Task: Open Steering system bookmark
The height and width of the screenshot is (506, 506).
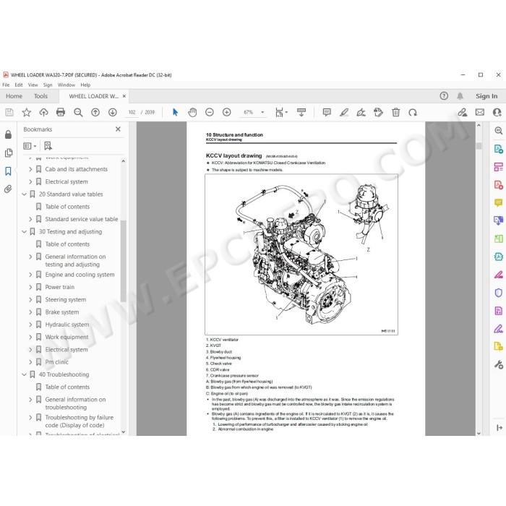Action: tap(66, 300)
